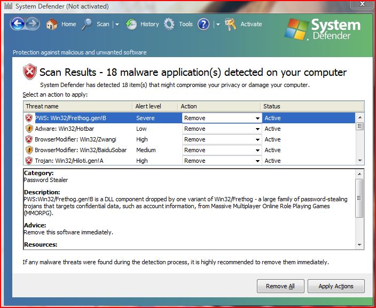The image size is (376, 308).
Task: Click the red shield scan results icon
Action: click(x=30, y=72)
